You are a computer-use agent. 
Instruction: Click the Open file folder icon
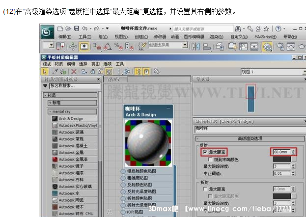click(68, 28)
